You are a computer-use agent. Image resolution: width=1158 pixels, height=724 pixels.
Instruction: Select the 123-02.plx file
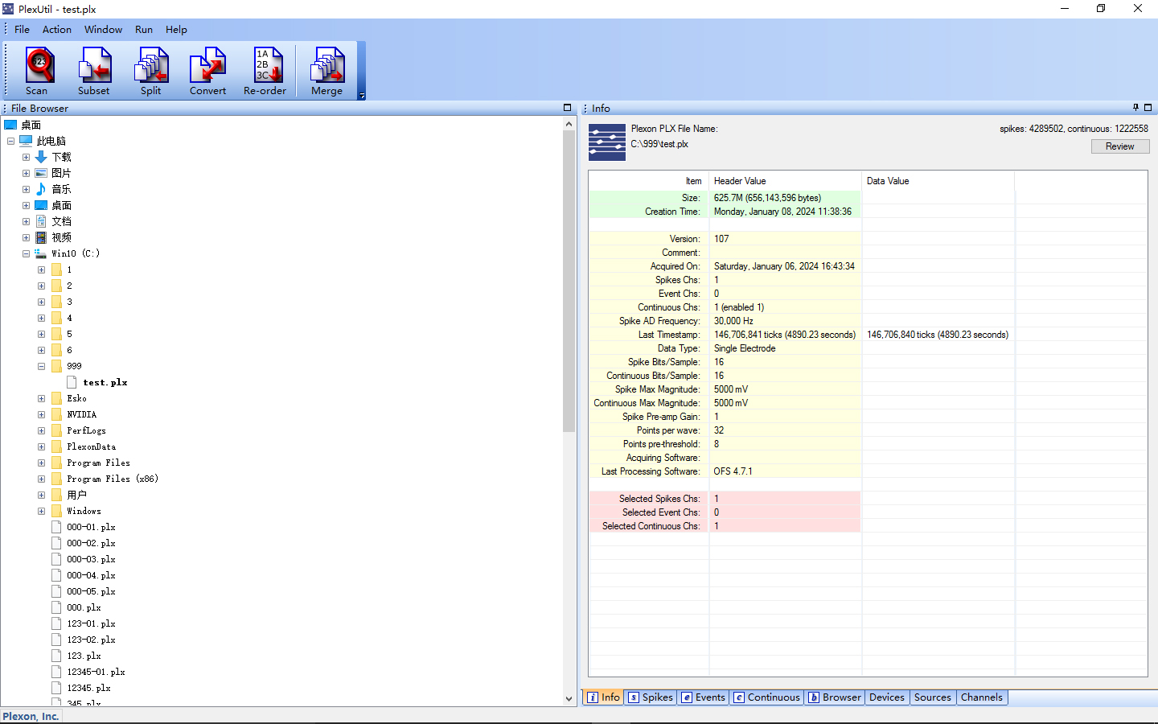(91, 640)
